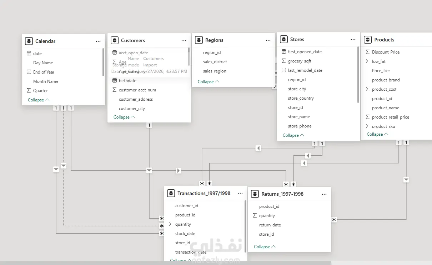
Task: Click the calendar icon beside birthdate
Action: point(115,81)
